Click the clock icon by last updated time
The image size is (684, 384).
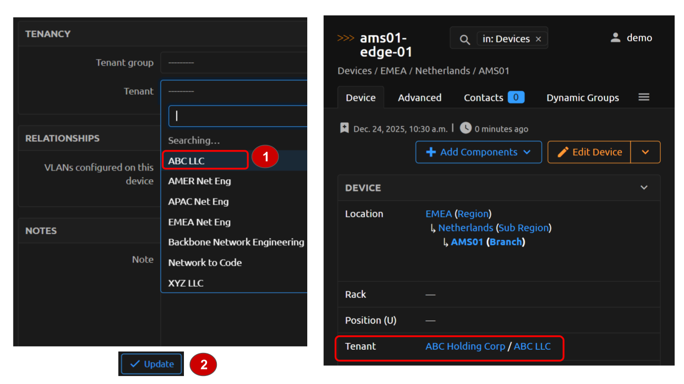click(x=465, y=128)
